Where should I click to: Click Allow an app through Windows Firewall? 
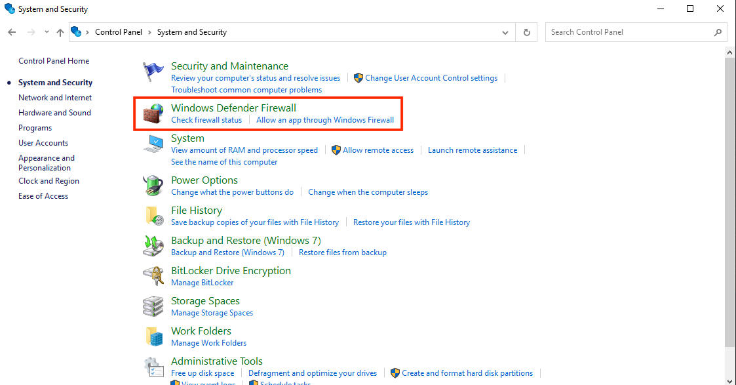pos(325,120)
